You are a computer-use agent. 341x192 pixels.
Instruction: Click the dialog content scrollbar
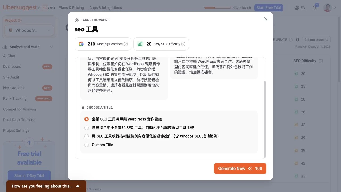(265, 119)
